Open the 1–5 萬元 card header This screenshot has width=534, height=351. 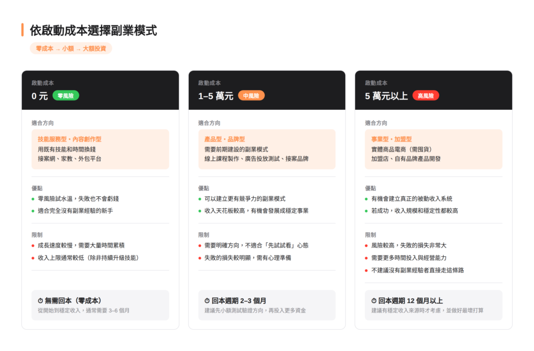coord(267,90)
